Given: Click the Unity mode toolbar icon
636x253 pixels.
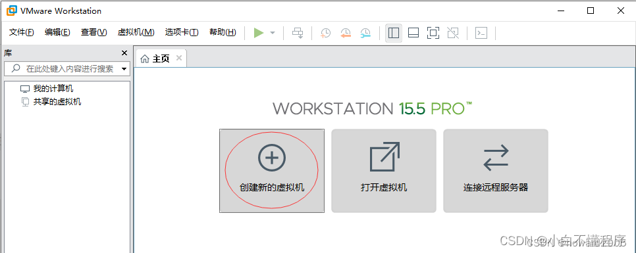Looking at the screenshot, I should coord(453,34).
